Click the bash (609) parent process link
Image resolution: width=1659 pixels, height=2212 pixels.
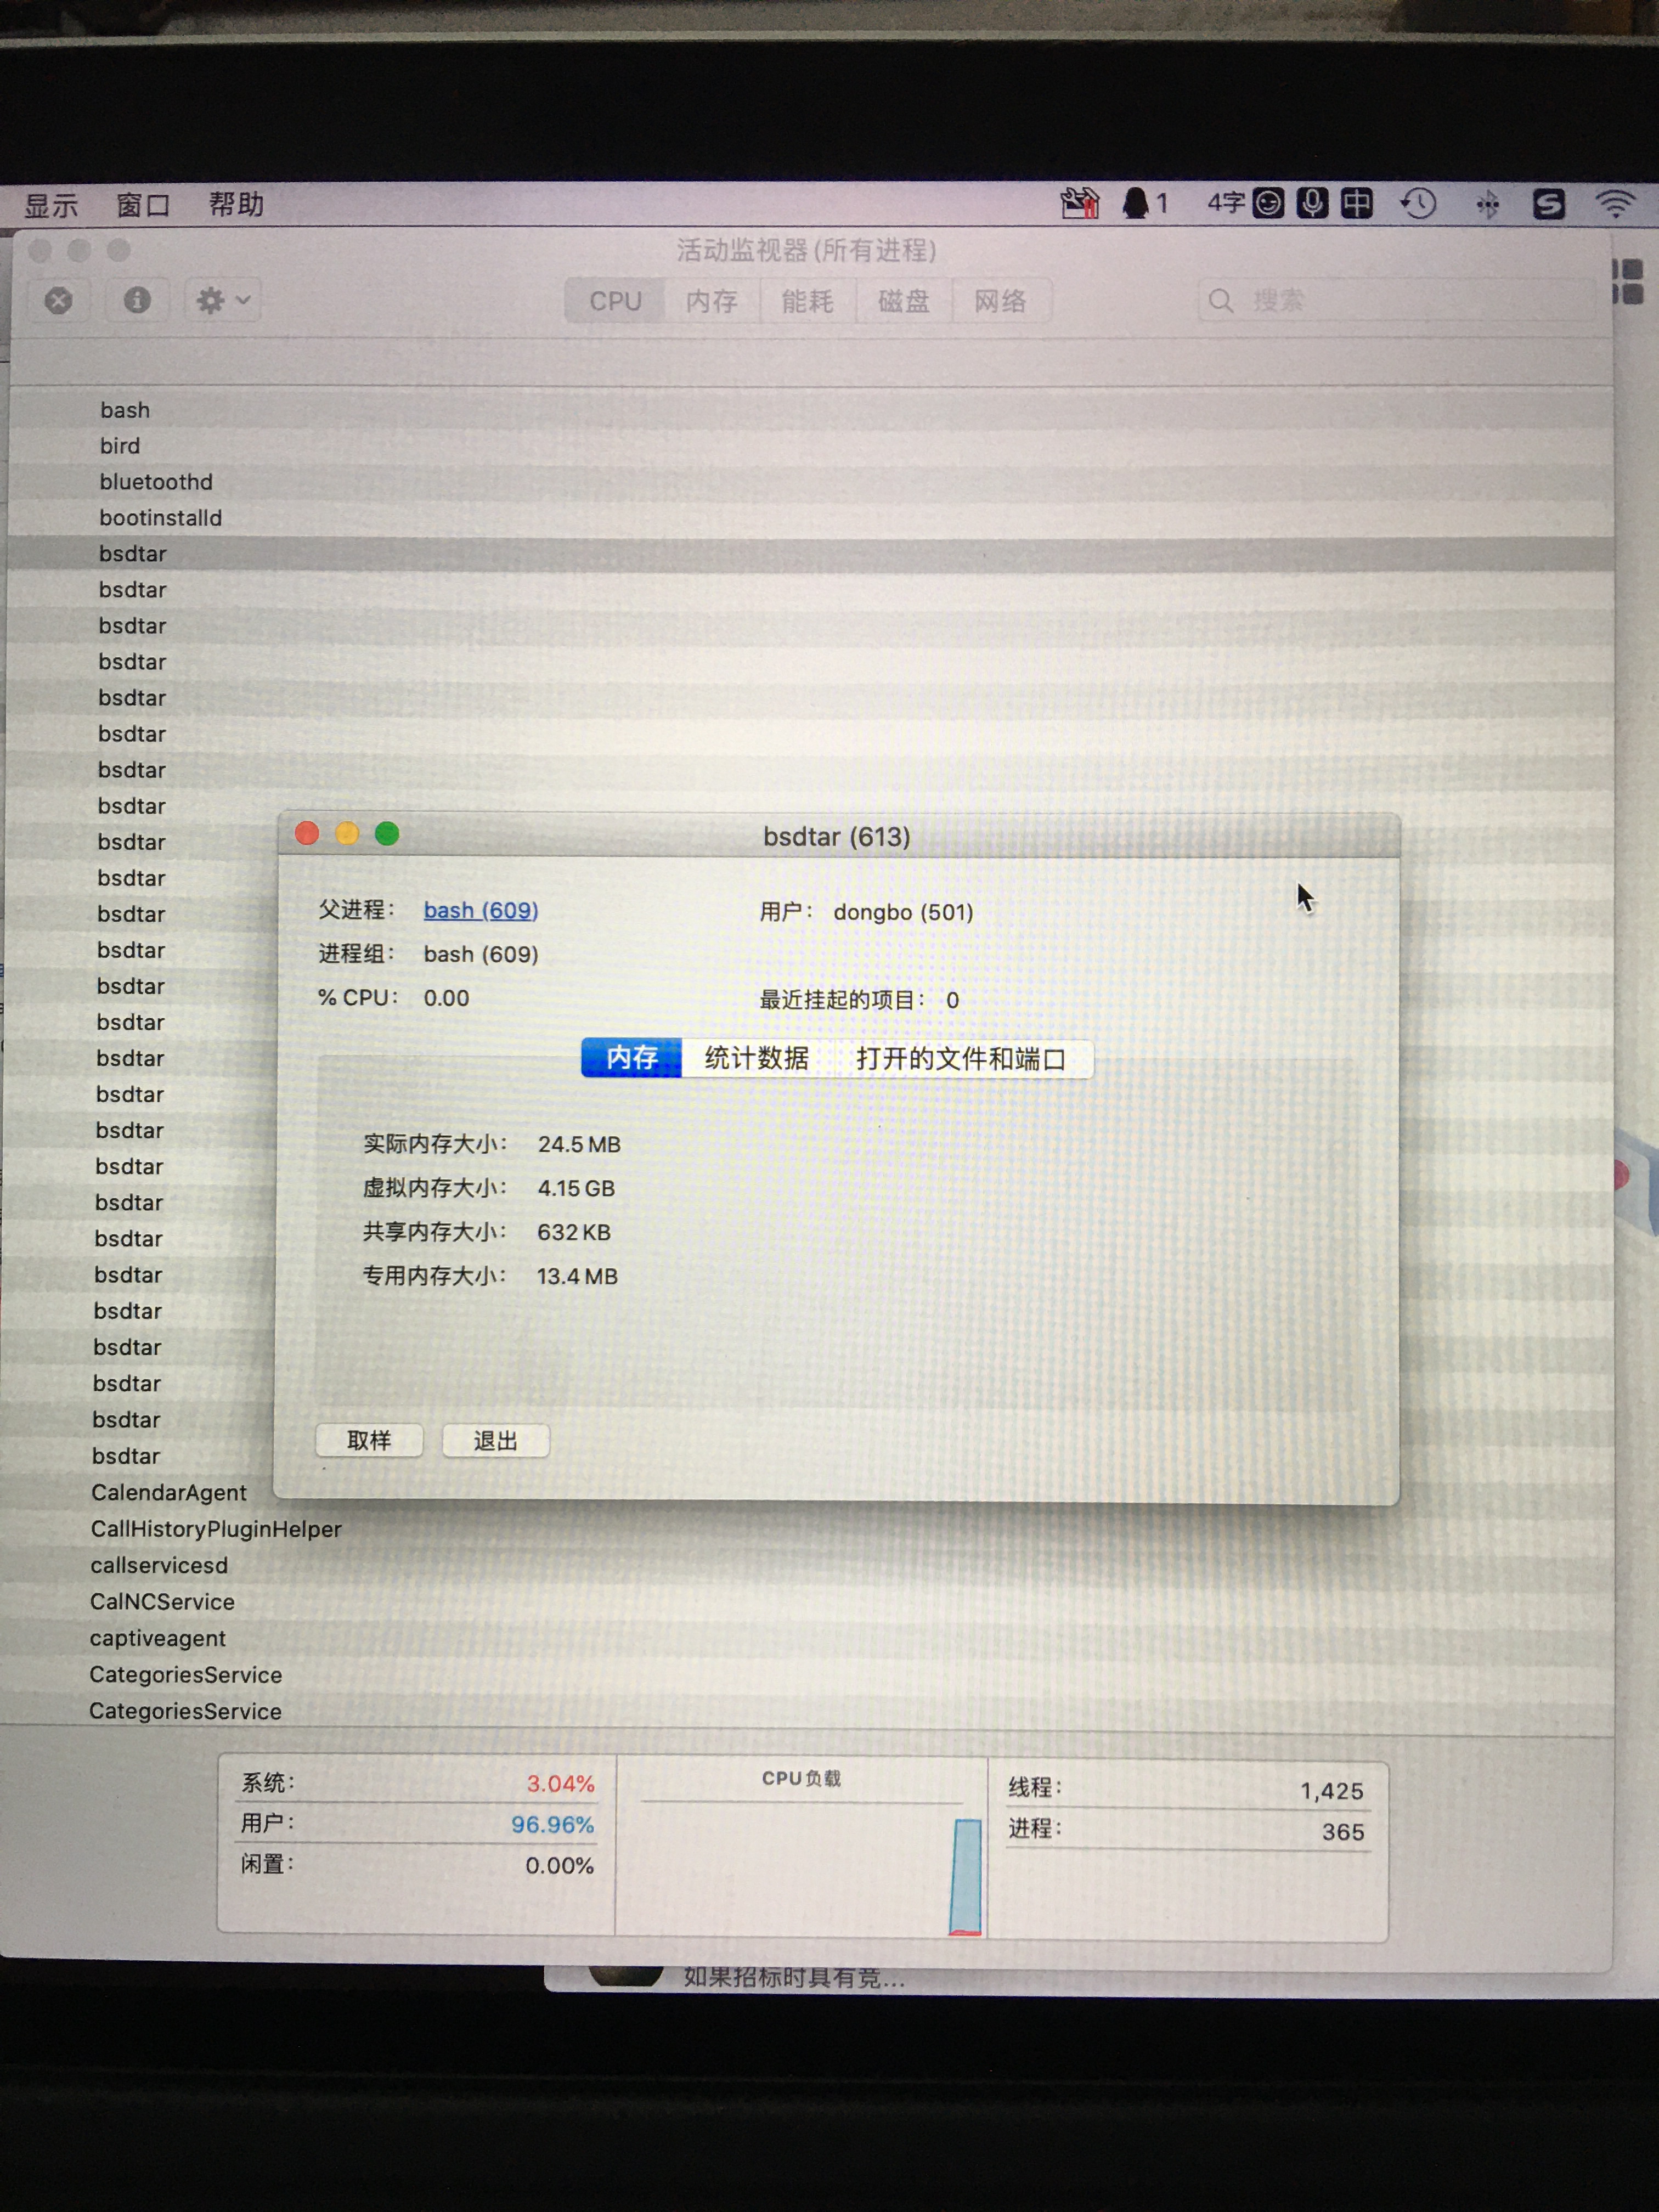coord(480,911)
